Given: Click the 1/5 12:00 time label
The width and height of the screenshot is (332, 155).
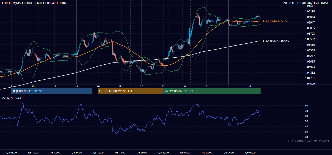Looking at the screenshot, I should 55,153.
